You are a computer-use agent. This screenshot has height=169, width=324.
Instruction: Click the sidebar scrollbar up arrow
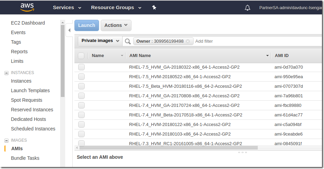click(62, 23)
